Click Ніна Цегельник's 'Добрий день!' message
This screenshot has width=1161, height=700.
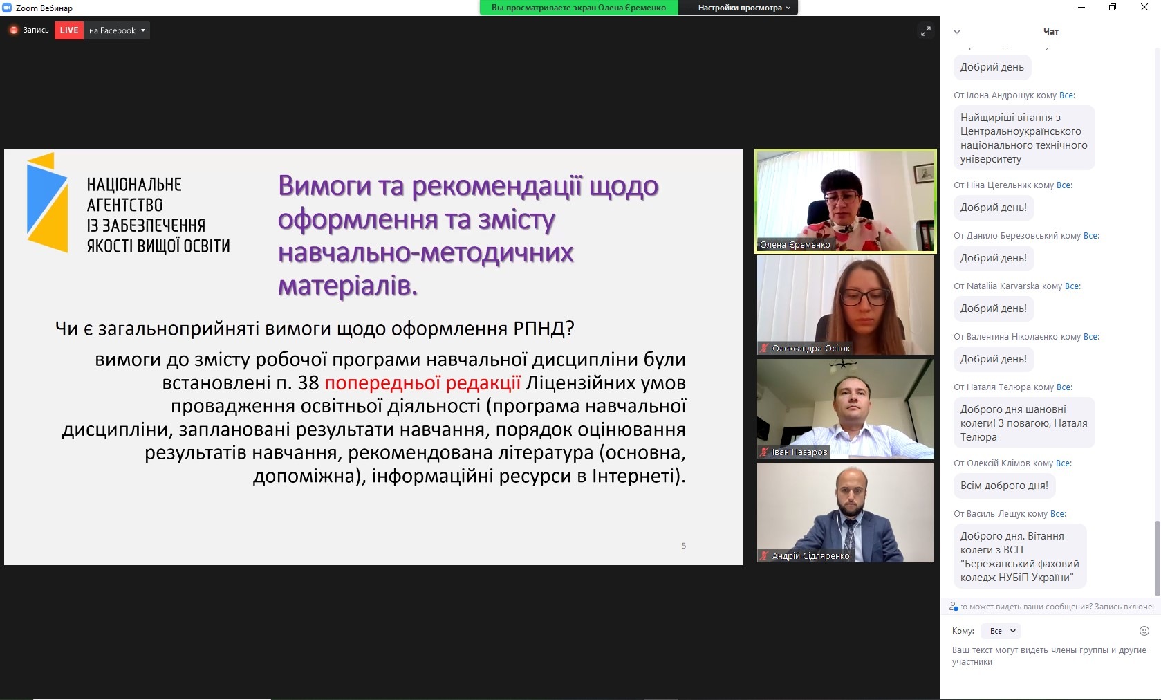[x=994, y=208]
